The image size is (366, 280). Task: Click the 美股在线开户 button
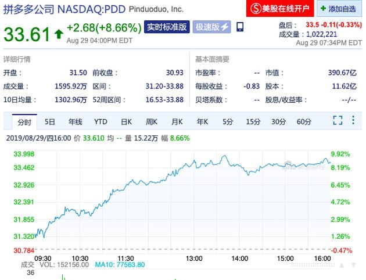(280, 9)
